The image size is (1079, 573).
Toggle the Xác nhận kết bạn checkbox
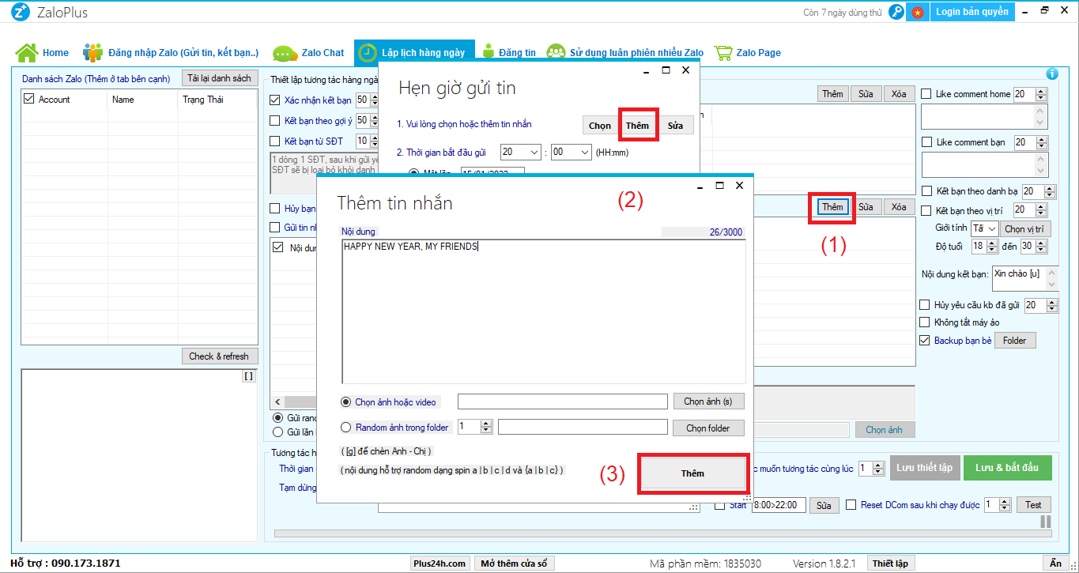pos(275,100)
